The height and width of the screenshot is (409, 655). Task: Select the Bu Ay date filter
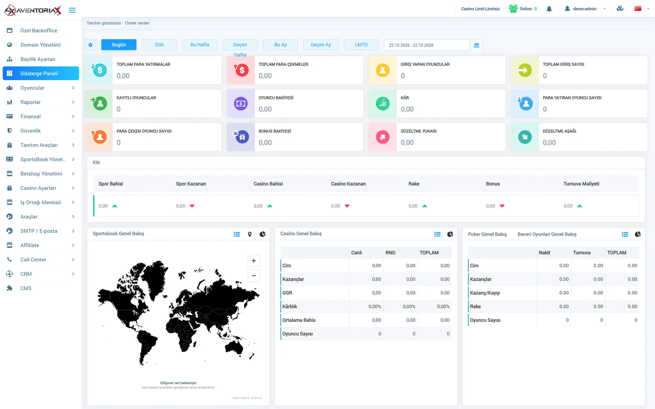(x=280, y=45)
